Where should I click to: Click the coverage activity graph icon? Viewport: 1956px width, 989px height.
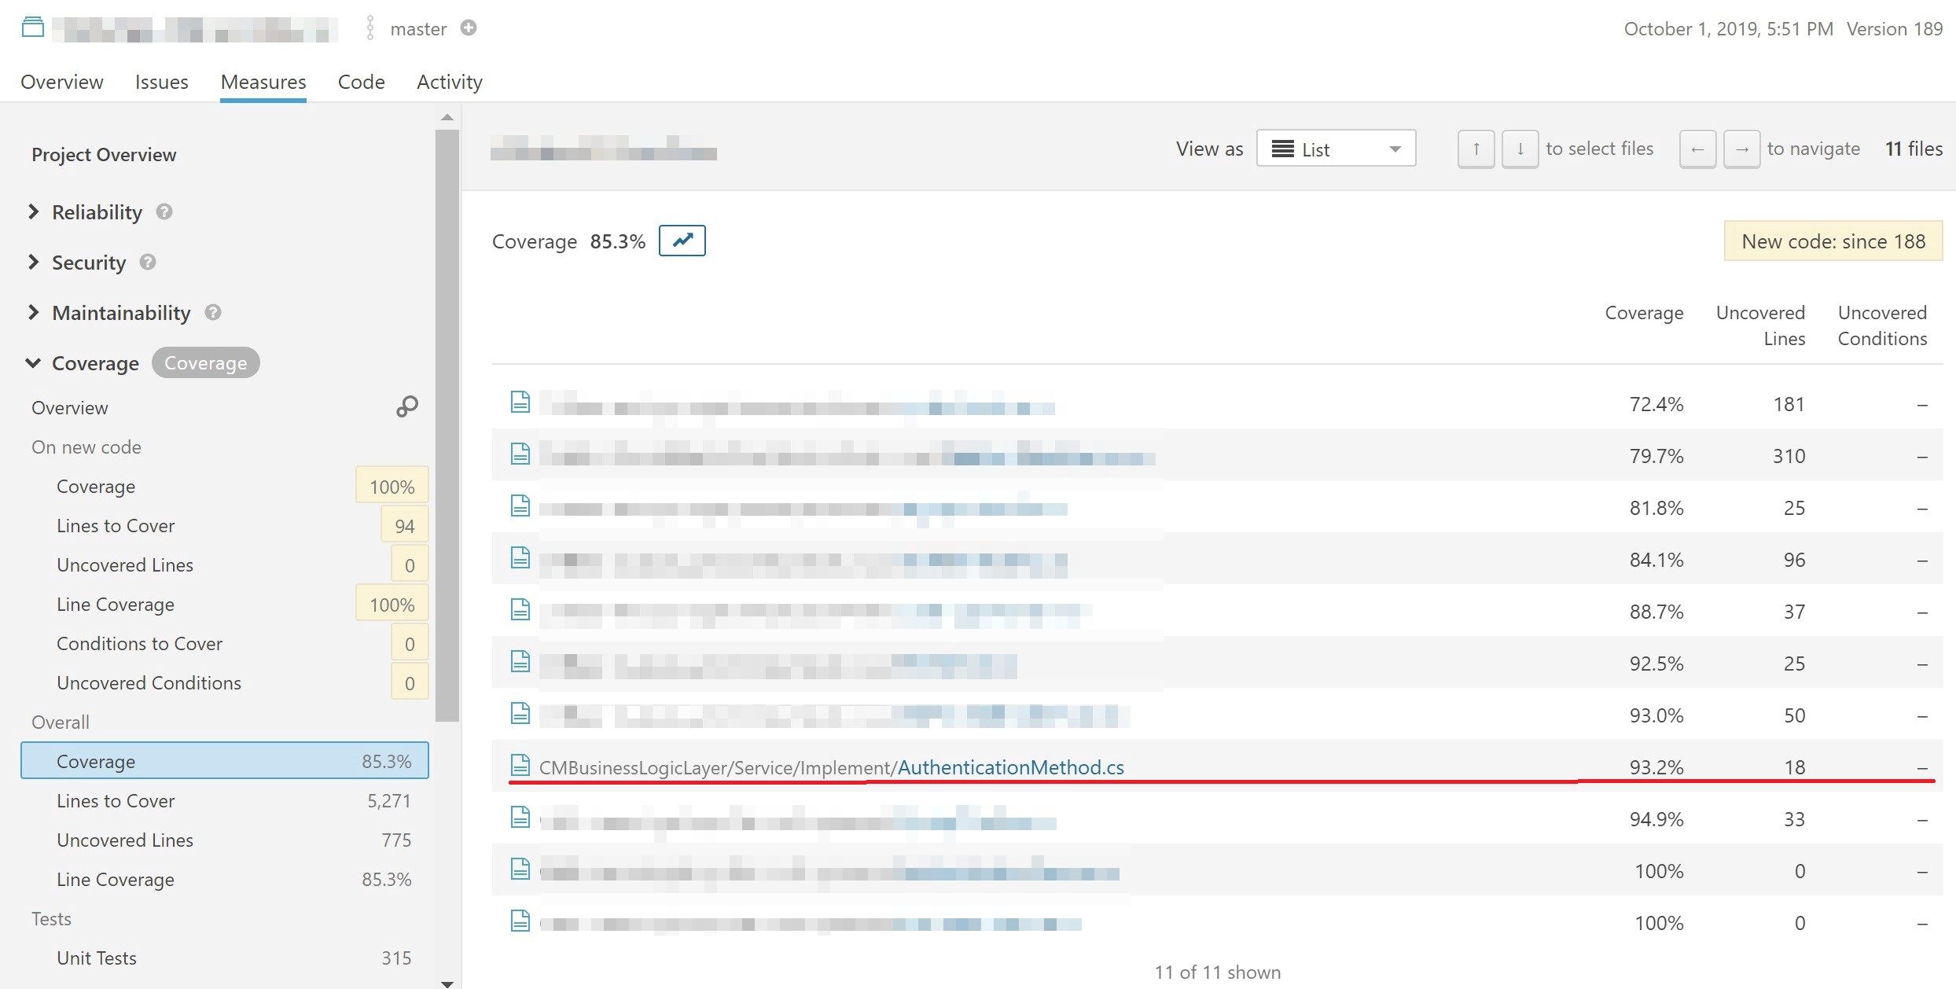click(x=682, y=241)
